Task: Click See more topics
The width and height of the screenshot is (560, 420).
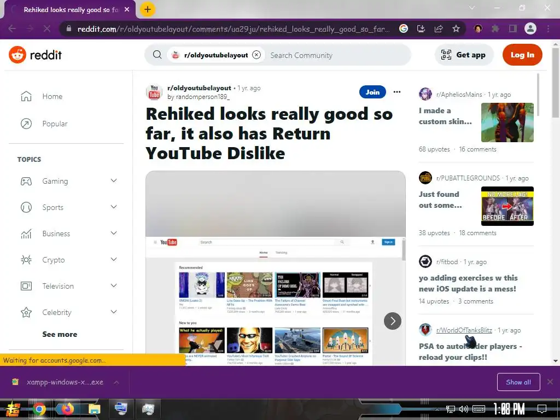Action: tap(60, 334)
